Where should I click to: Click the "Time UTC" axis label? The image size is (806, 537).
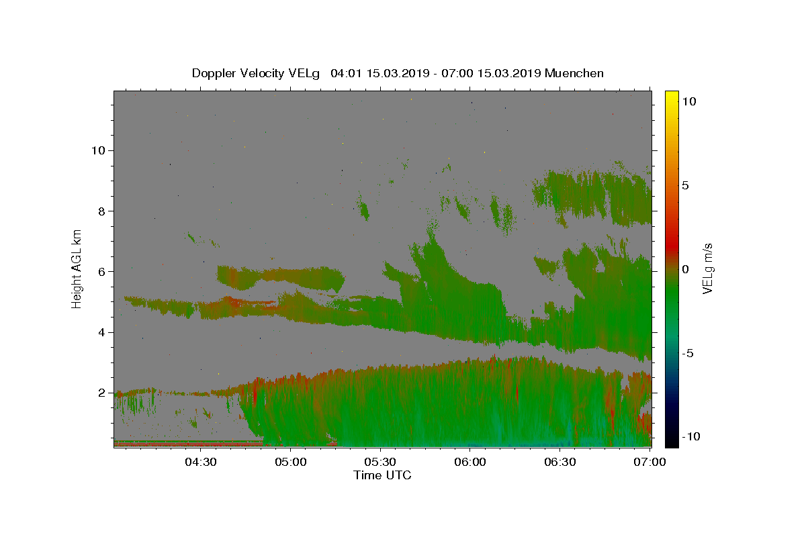tap(382, 475)
